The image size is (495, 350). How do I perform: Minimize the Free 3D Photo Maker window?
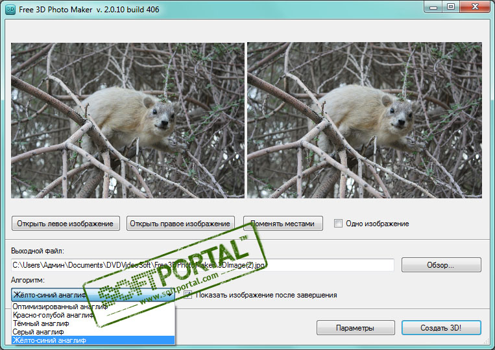tap(433, 7)
